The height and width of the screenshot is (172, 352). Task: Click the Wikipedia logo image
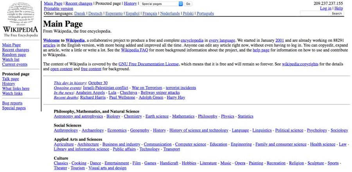coord(20,19)
